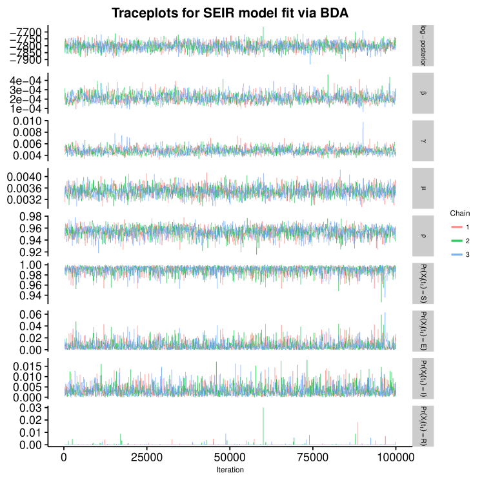Click y-axis label '-7700'
482x482 pixels.
[x=26, y=32]
